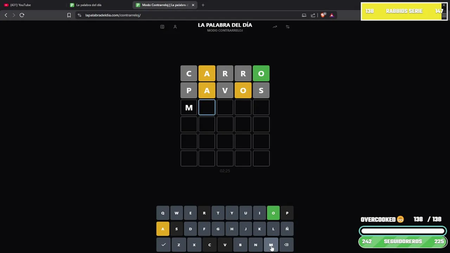Go back with the browser back arrow
450x253 pixels.
pyautogui.click(x=6, y=15)
